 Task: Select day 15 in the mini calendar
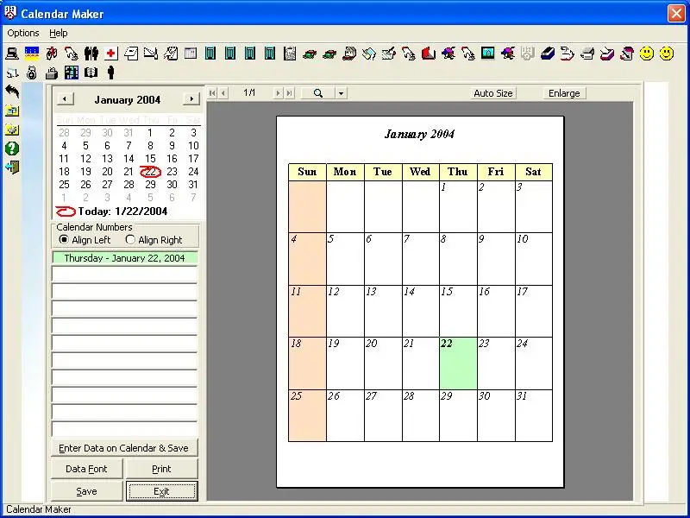click(x=150, y=159)
